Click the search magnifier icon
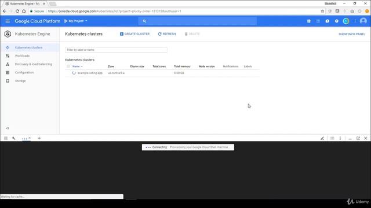Viewport: 371px width, 208px height. [x=144, y=21]
